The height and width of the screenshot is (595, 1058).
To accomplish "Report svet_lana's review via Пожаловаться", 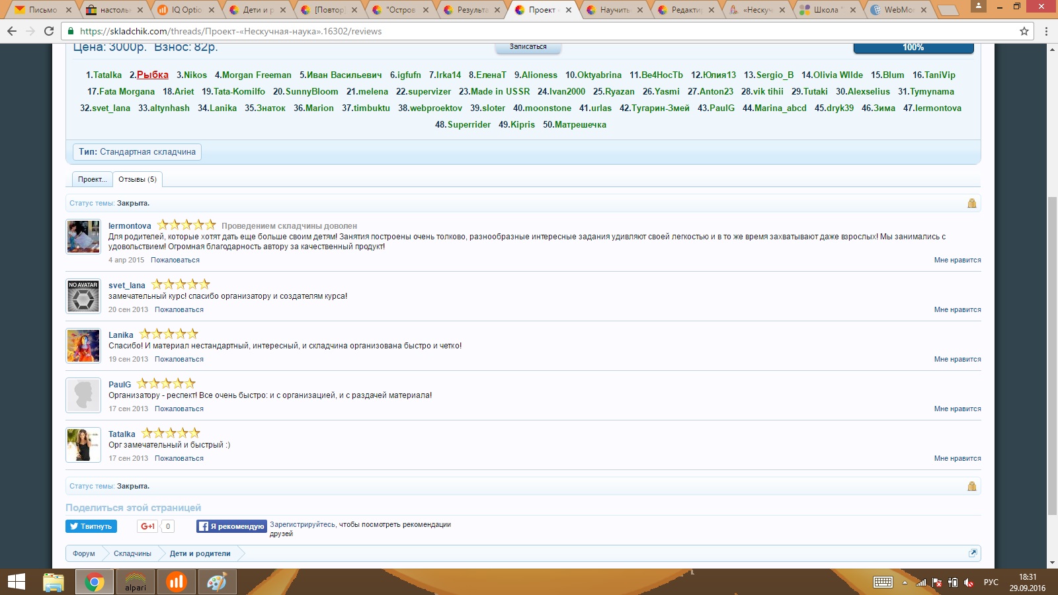I will tap(179, 309).
